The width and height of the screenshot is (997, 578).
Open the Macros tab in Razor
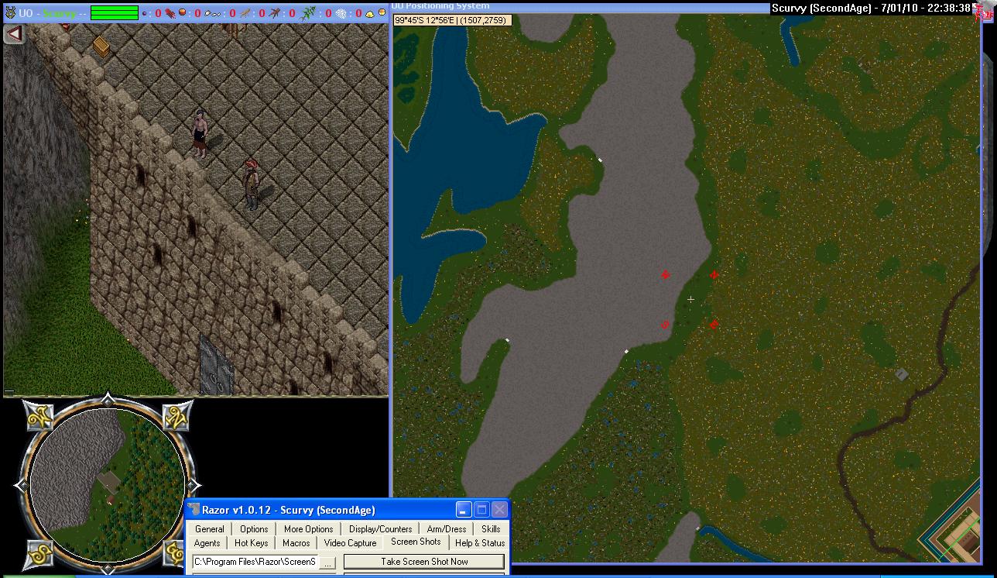click(x=296, y=543)
